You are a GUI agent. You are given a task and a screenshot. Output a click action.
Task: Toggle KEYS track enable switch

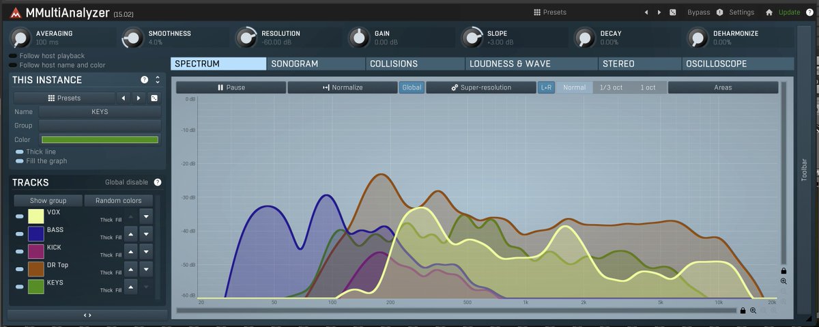(20, 287)
